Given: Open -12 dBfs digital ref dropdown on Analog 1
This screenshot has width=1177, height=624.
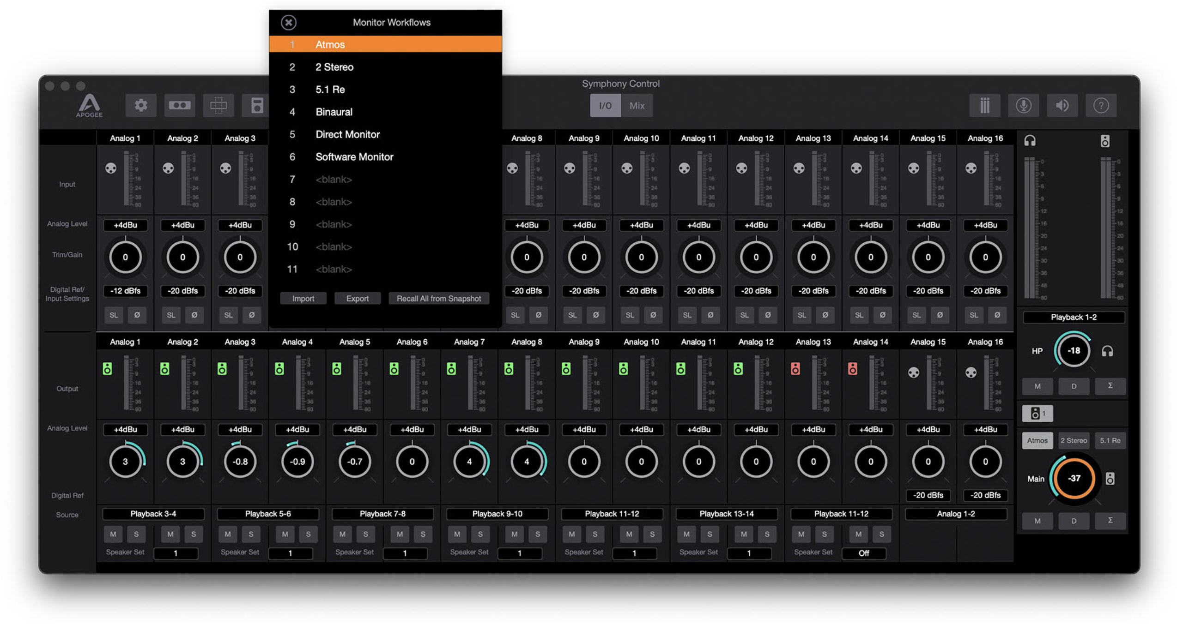Looking at the screenshot, I should pyautogui.click(x=125, y=291).
